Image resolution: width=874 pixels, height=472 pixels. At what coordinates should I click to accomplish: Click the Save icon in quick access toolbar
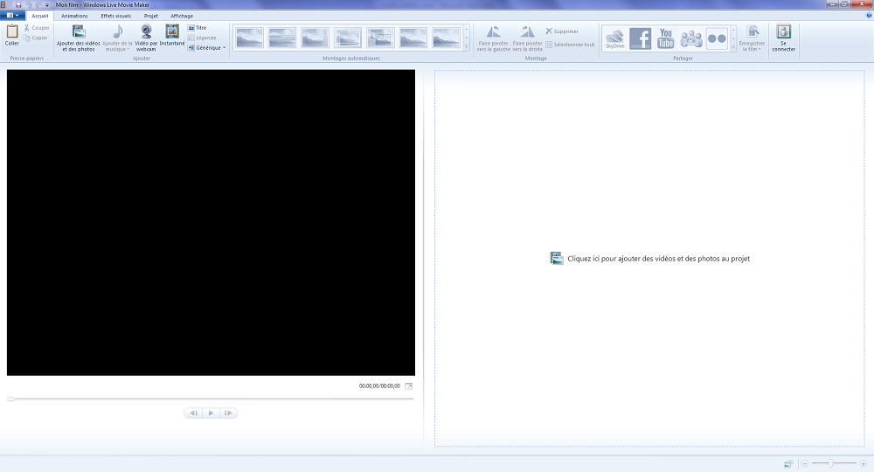point(17,4)
